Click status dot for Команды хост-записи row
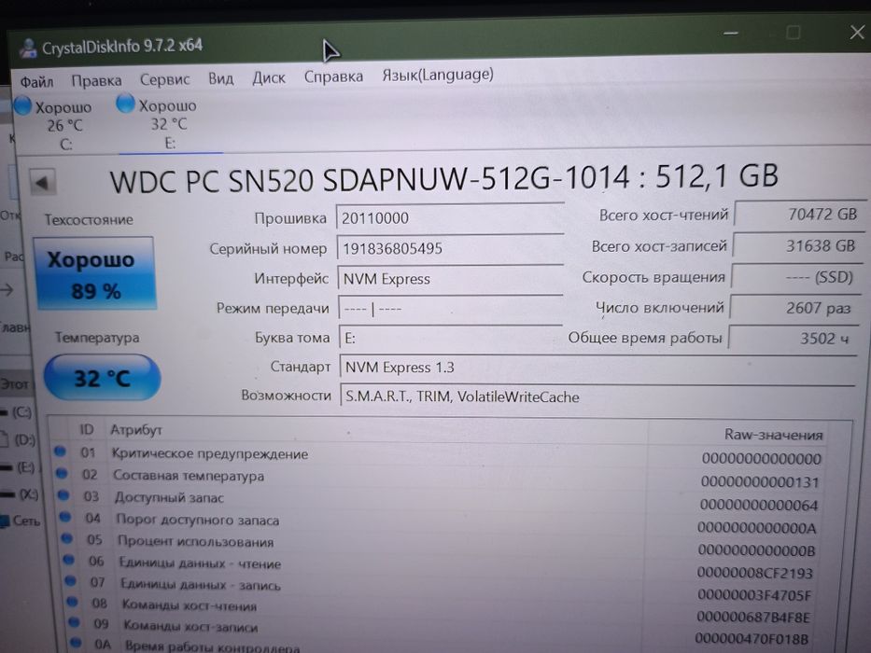The image size is (871, 653). pyautogui.click(x=74, y=622)
